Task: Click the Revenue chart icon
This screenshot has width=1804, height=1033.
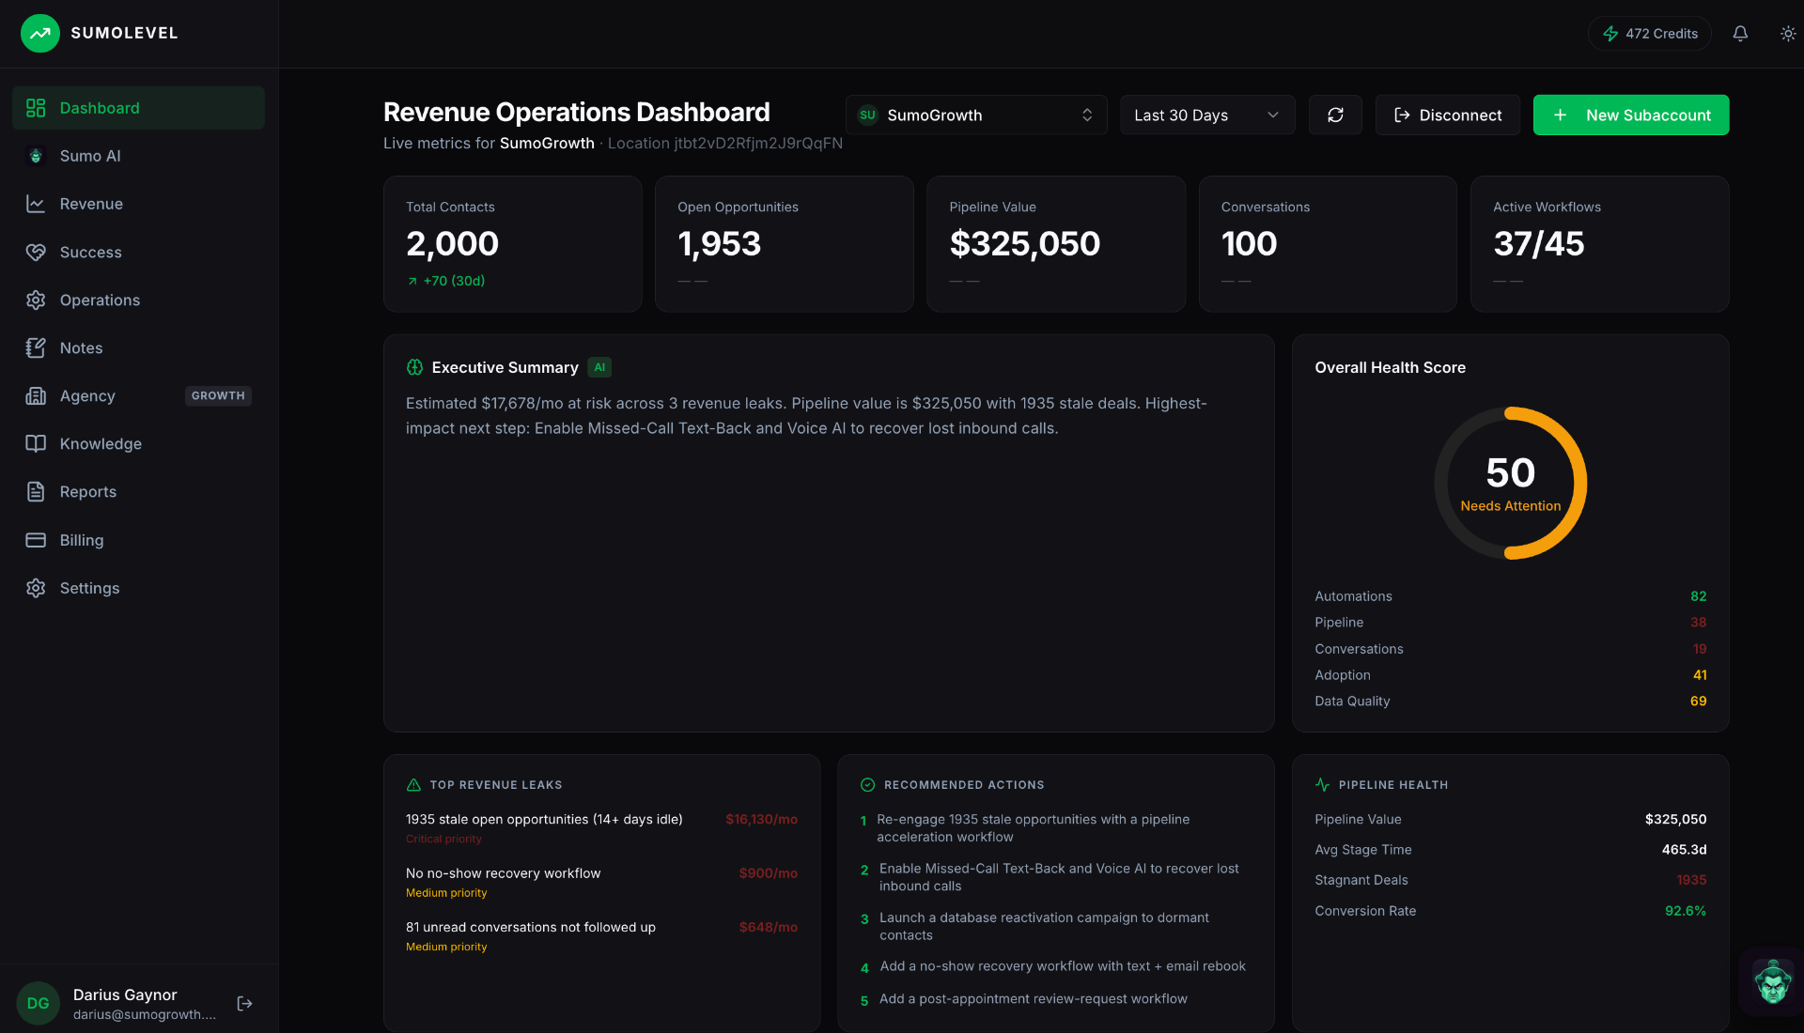Action: pyautogui.click(x=36, y=204)
